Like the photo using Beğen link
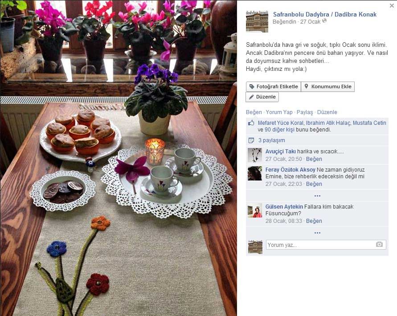The image size is (397, 316). click(254, 112)
